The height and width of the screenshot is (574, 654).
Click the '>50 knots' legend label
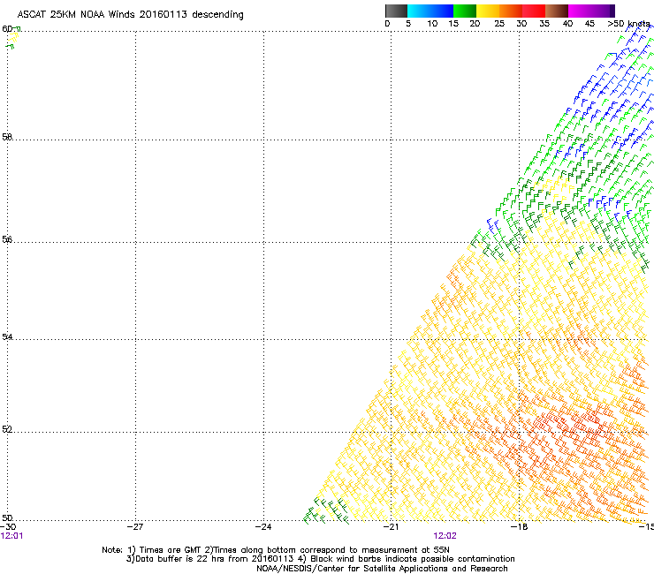pyautogui.click(x=628, y=24)
